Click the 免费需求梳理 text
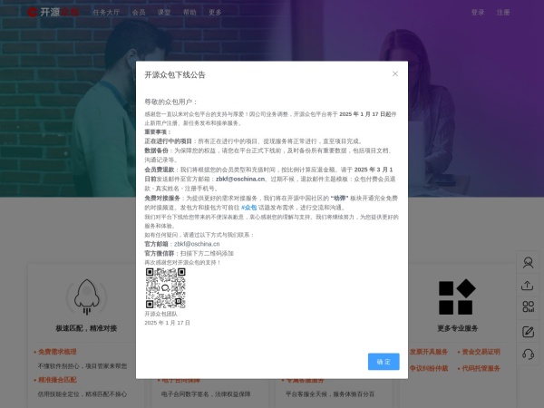Image resolution: width=544 pixels, height=408 pixels. 57,352
